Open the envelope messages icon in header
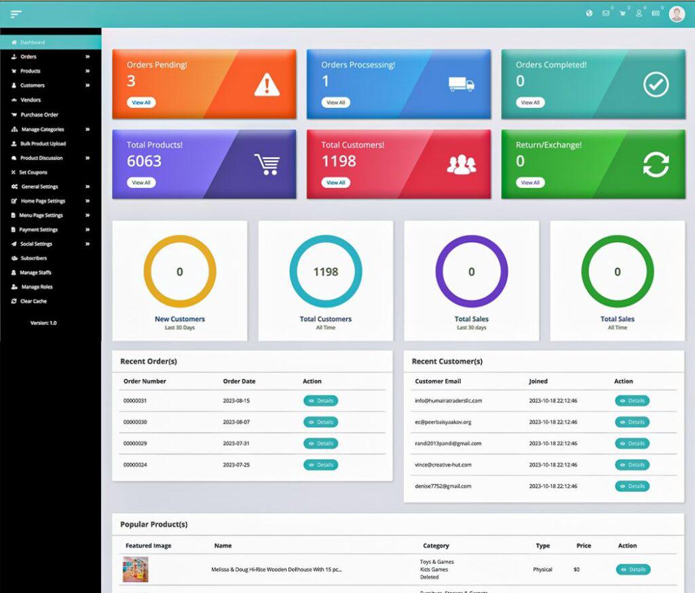This screenshot has height=593, width=695. click(x=605, y=14)
